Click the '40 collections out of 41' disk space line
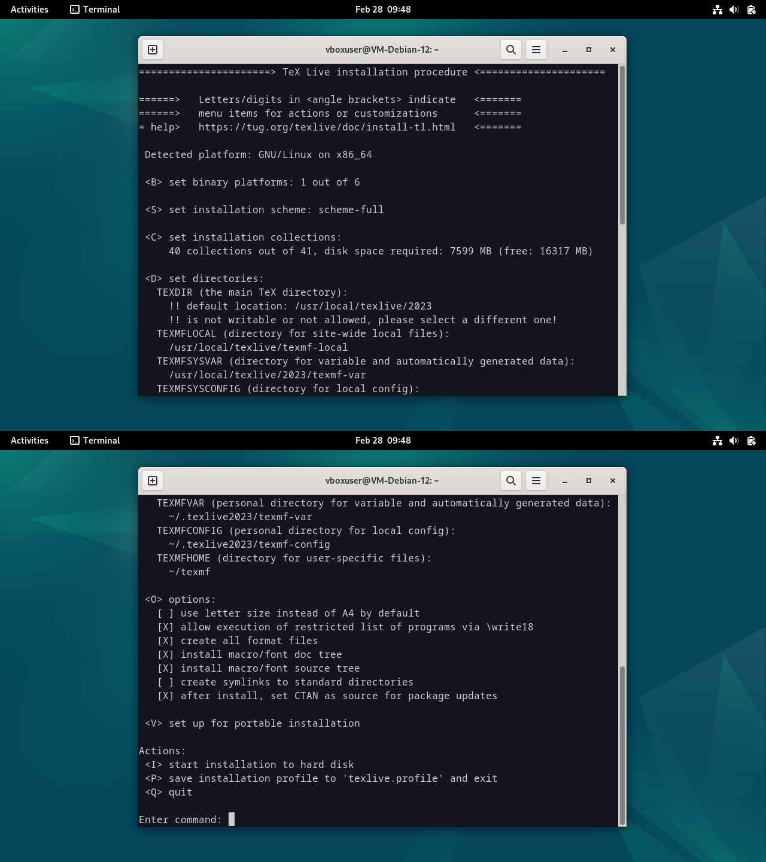 (381, 251)
